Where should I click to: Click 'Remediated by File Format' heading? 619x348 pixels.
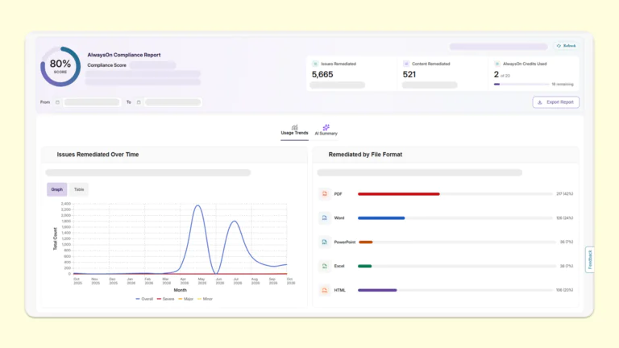click(x=365, y=155)
